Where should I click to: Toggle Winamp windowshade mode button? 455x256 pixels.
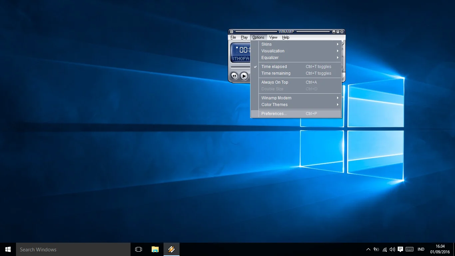[x=338, y=32]
